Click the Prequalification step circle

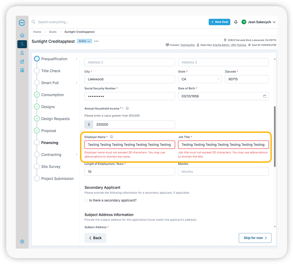(36, 59)
